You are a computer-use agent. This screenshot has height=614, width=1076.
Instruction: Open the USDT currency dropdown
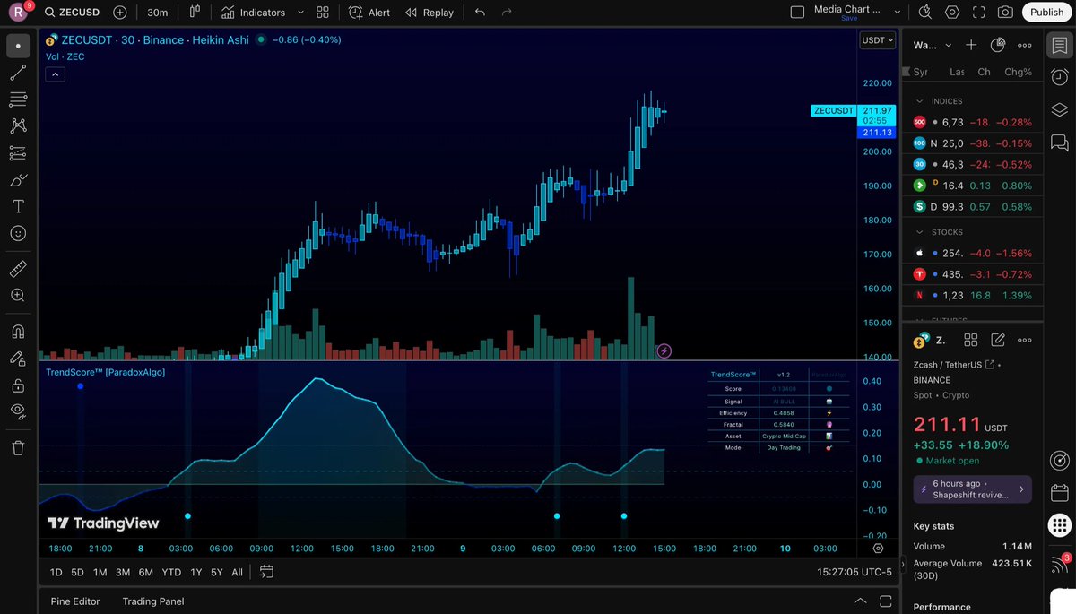click(x=877, y=40)
